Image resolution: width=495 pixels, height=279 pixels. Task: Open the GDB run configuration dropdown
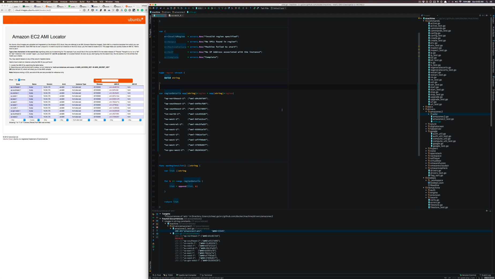(200, 8)
